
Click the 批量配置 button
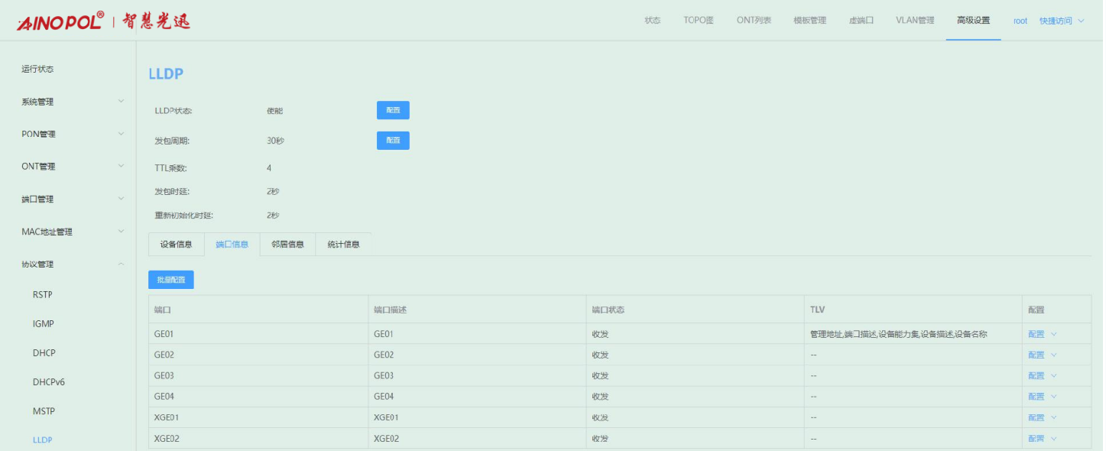(171, 280)
